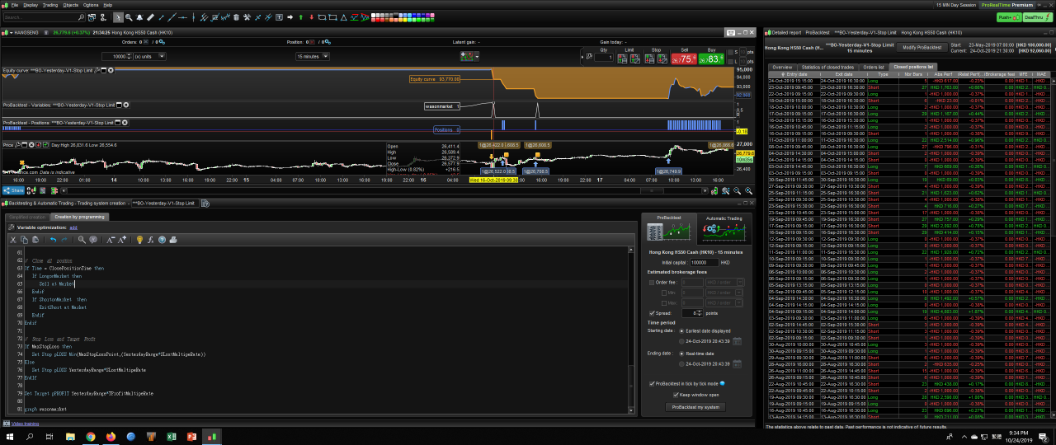
Task: Open Statistics of closed trades tab
Action: pos(827,67)
